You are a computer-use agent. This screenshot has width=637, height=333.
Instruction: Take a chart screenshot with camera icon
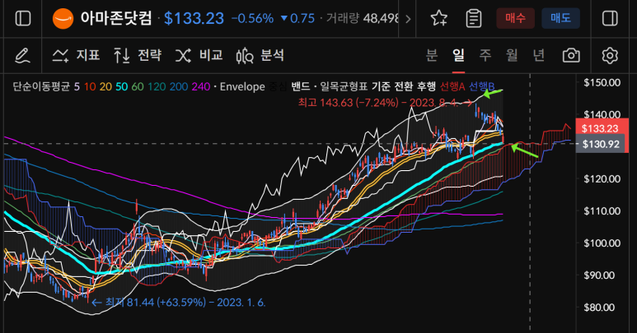(571, 56)
